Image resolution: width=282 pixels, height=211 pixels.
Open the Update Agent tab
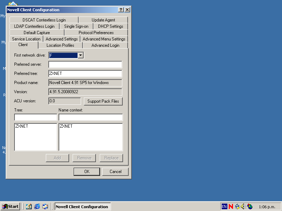103,20
